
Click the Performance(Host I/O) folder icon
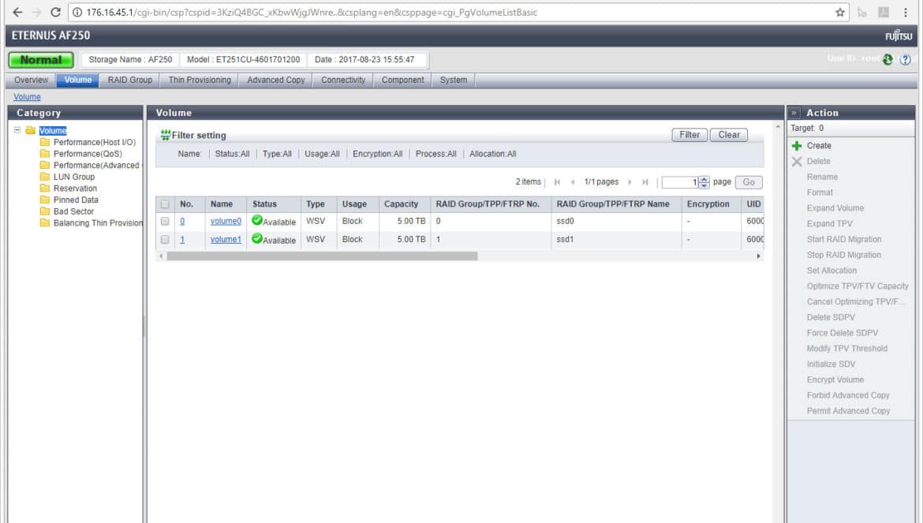tap(45, 142)
